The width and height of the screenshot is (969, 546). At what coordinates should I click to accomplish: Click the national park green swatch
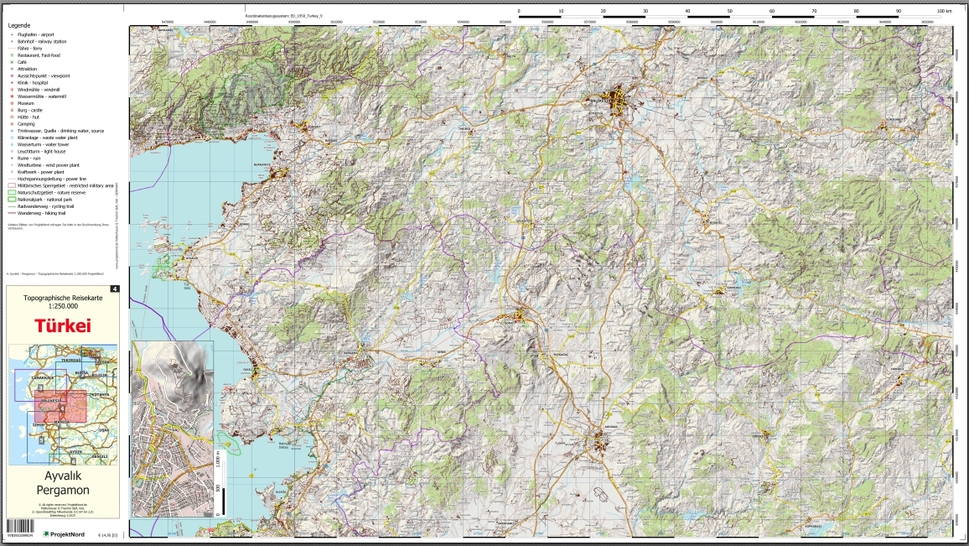coord(11,200)
